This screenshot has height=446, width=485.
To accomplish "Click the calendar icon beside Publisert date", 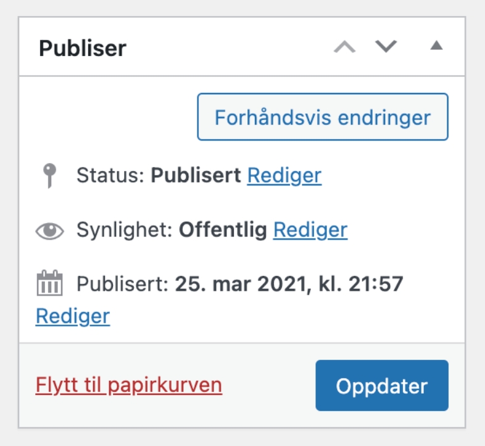I will (x=49, y=283).
